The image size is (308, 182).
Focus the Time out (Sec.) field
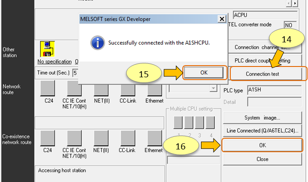pos(75,73)
